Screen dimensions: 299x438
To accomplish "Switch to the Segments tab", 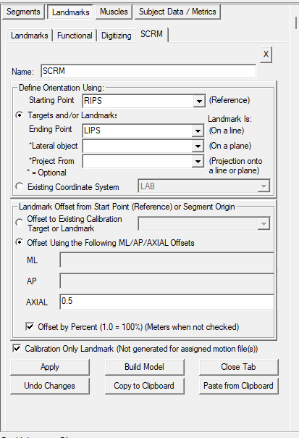I will point(23,12).
